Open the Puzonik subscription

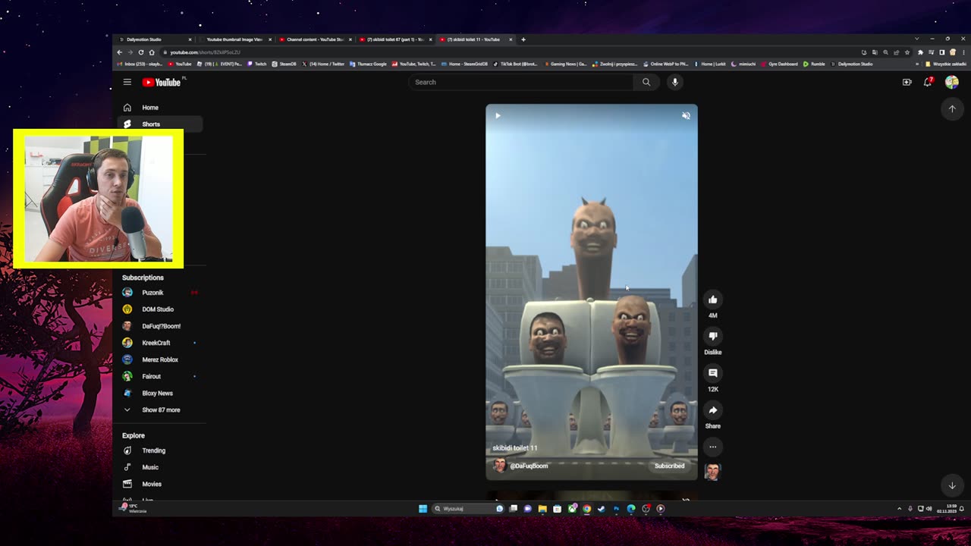[159, 293]
